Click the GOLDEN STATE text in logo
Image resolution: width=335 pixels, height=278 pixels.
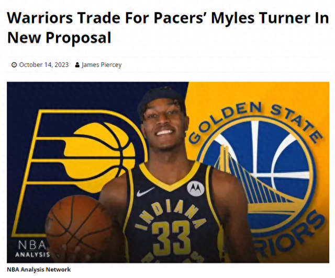[254, 122]
